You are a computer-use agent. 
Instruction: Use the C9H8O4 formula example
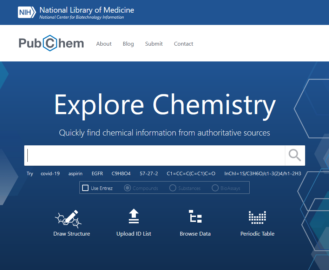tap(121, 173)
